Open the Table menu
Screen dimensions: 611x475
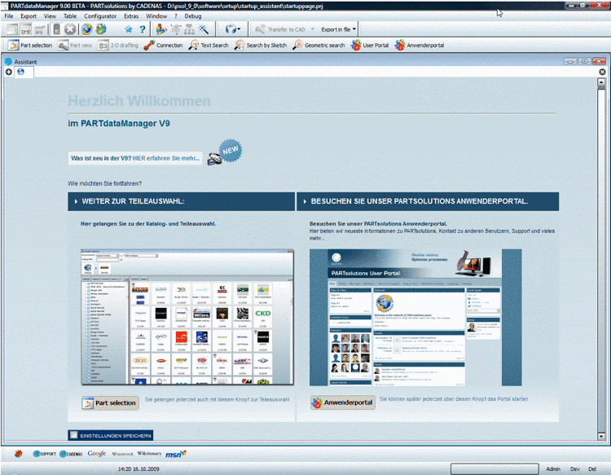coord(70,16)
